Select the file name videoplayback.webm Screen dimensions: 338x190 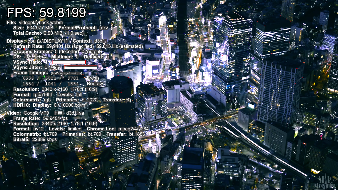pos(41,23)
